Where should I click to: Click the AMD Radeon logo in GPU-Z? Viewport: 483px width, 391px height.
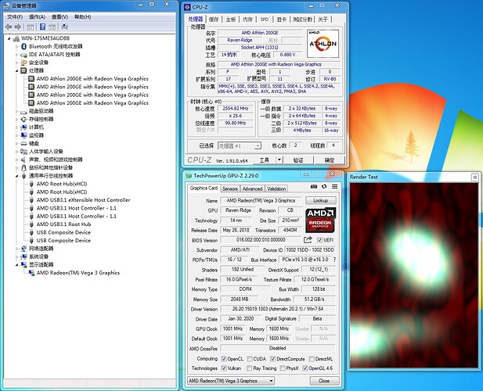click(x=320, y=220)
